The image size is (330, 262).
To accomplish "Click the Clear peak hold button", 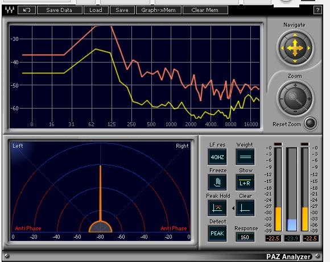I will coord(245,208).
